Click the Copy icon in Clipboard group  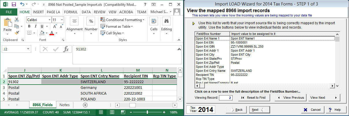click(17, 26)
